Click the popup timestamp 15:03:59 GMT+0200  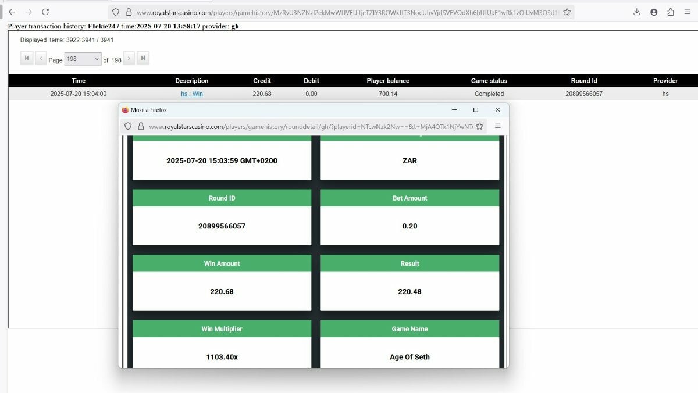[x=222, y=160]
